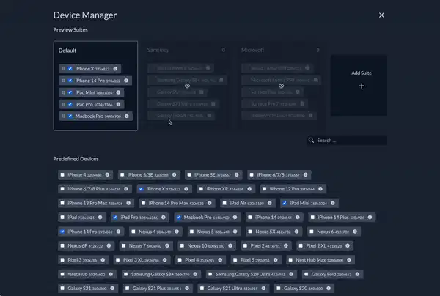Screen dimensions: 440x296
Task: Open info for predefined iPhone 5/SE
Action: point(175,174)
